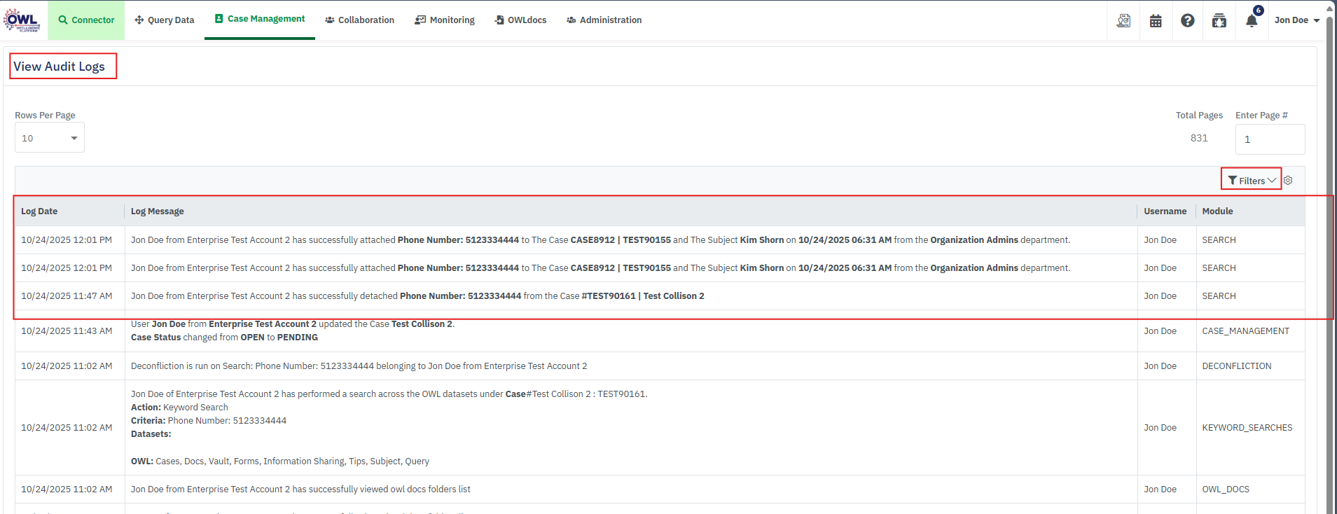Open the OWLdocs menu
Viewport: 1337px width, 514px height.
(520, 20)
